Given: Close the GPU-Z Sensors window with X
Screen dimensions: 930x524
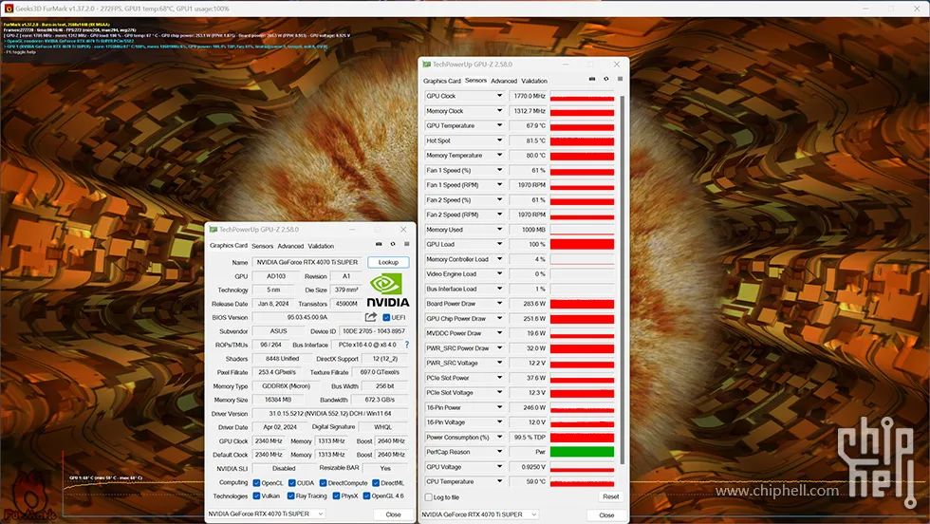Looking at the screenshot, I should [616, 65].
